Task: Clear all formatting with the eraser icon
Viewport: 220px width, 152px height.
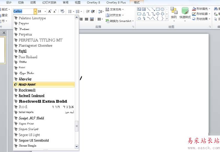Action: tap(62, 11)
